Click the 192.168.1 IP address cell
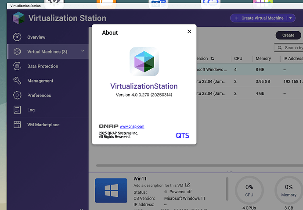This screenshot has width=303, height=210. tap(293, 82)
